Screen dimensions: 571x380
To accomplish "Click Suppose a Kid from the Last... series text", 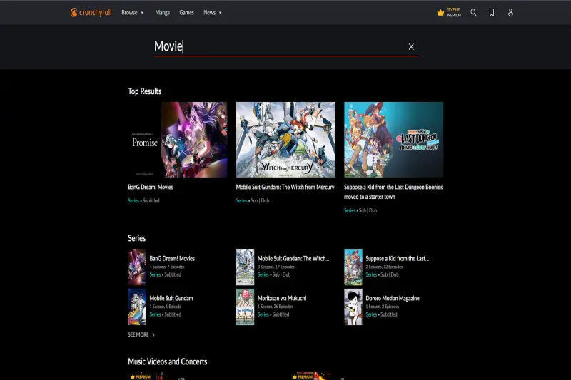I will (x=398, y=259).
